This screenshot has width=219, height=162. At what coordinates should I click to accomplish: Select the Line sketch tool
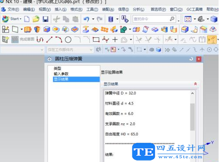49,40
